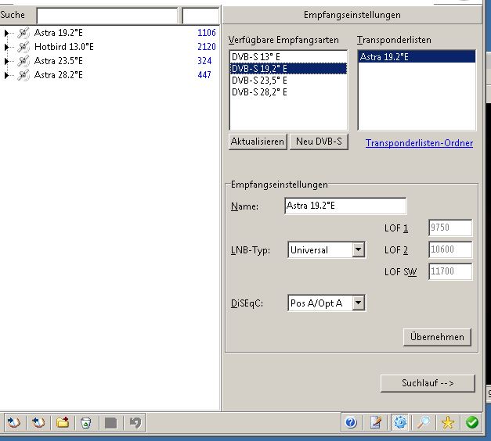The image size is (491, 441).
Task: Click the blue help question mark icon
Action: pos(351,422)
